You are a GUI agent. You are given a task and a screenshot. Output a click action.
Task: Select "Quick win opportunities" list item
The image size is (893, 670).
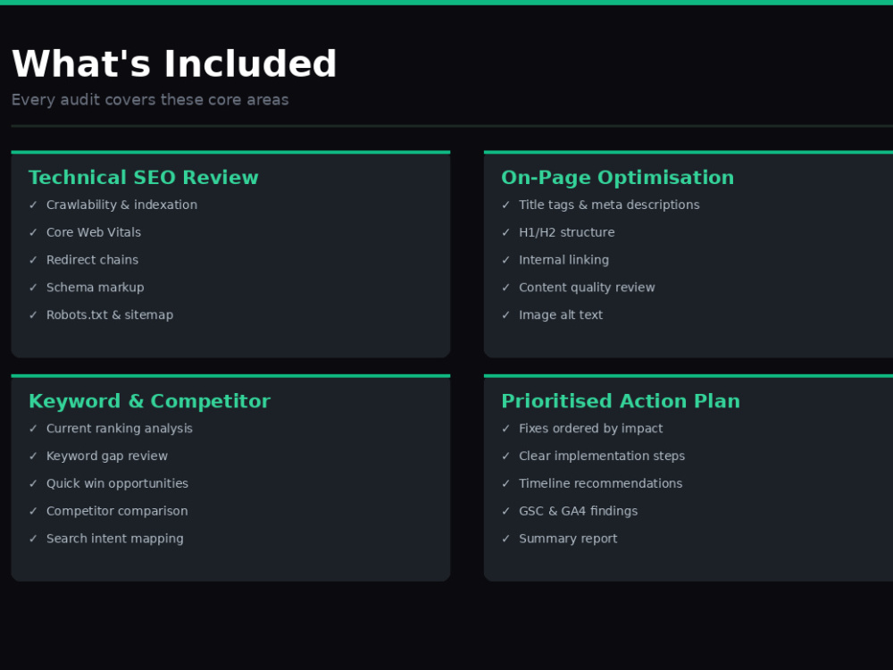[117, 483]
